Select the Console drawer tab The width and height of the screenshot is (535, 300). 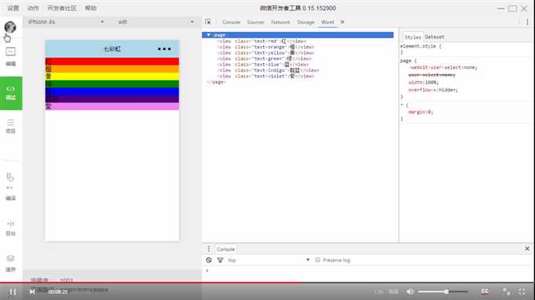(226, 249)
